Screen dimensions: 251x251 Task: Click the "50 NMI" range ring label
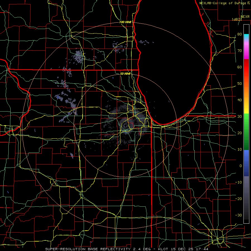tap(125, 74)
